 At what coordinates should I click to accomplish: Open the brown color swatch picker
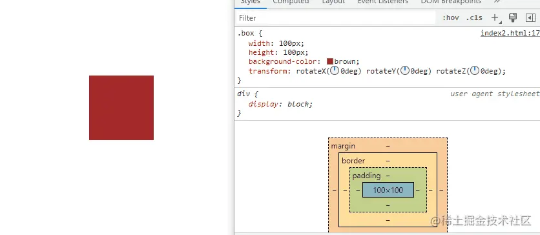pos(330,61)
